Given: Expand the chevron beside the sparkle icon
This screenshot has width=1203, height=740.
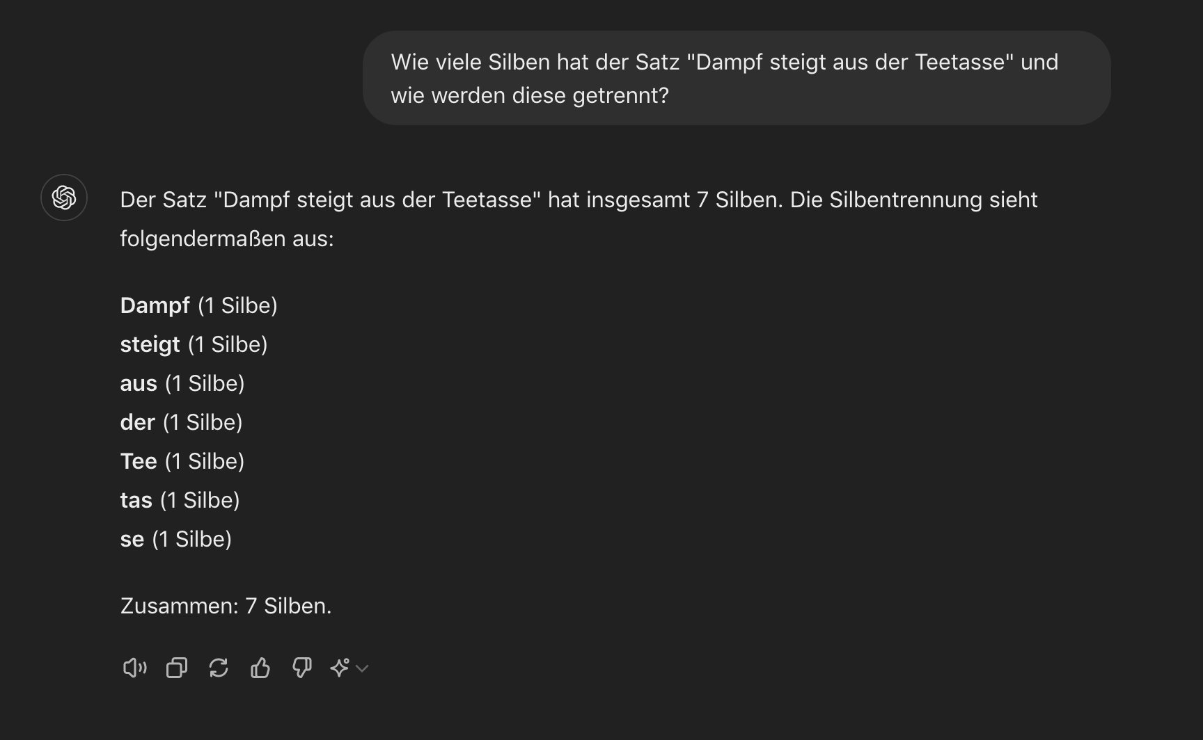Looking at the screenshot, I should point(362,668).
